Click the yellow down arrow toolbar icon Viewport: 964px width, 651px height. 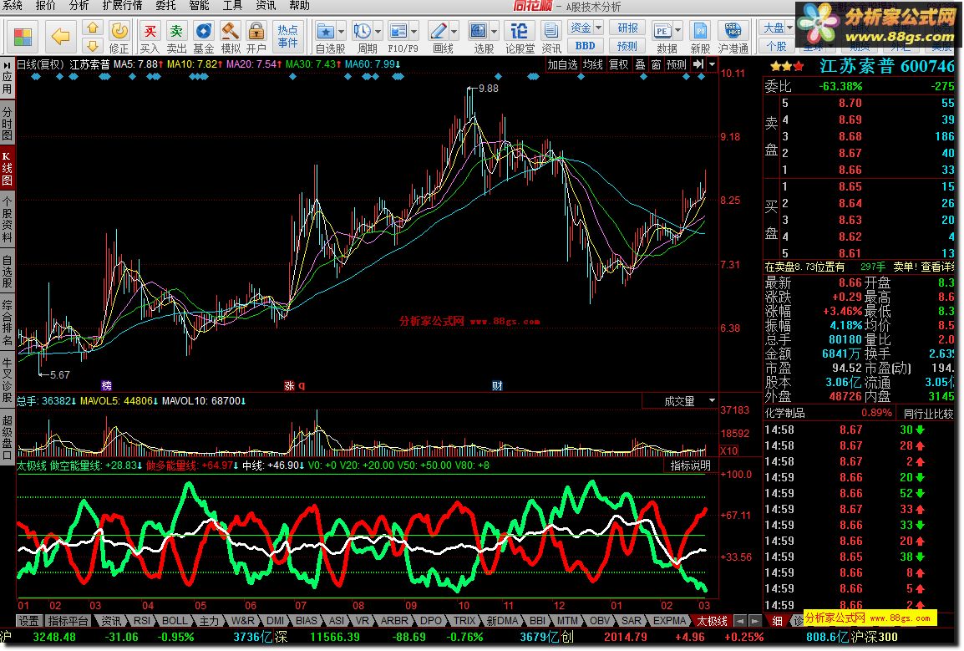point(92,45)
